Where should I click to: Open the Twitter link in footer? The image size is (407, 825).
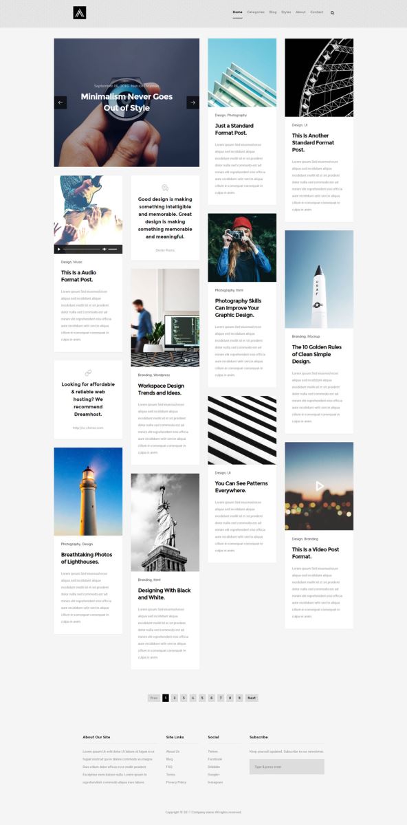pyautogui.click(x=212, y=751)
